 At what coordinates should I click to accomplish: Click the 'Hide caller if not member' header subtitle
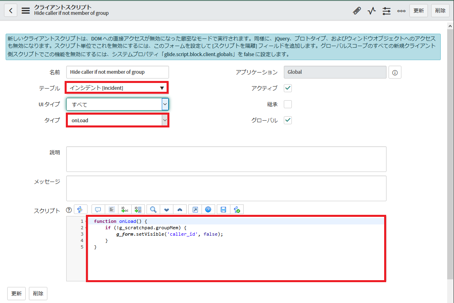(71, 13)
